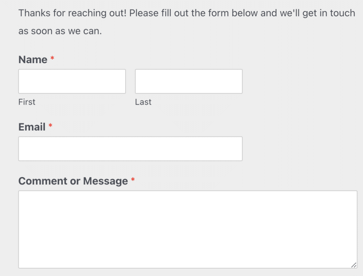
Task: Select the Email field label
Action: click(x=32, y=127)
